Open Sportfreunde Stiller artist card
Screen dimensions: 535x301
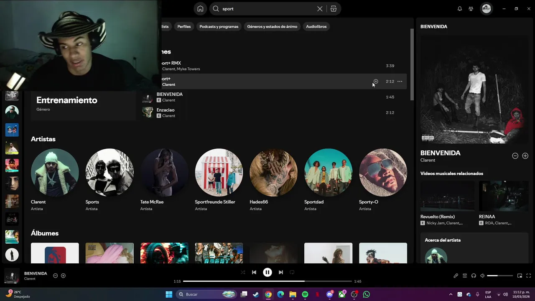(219, 180)
